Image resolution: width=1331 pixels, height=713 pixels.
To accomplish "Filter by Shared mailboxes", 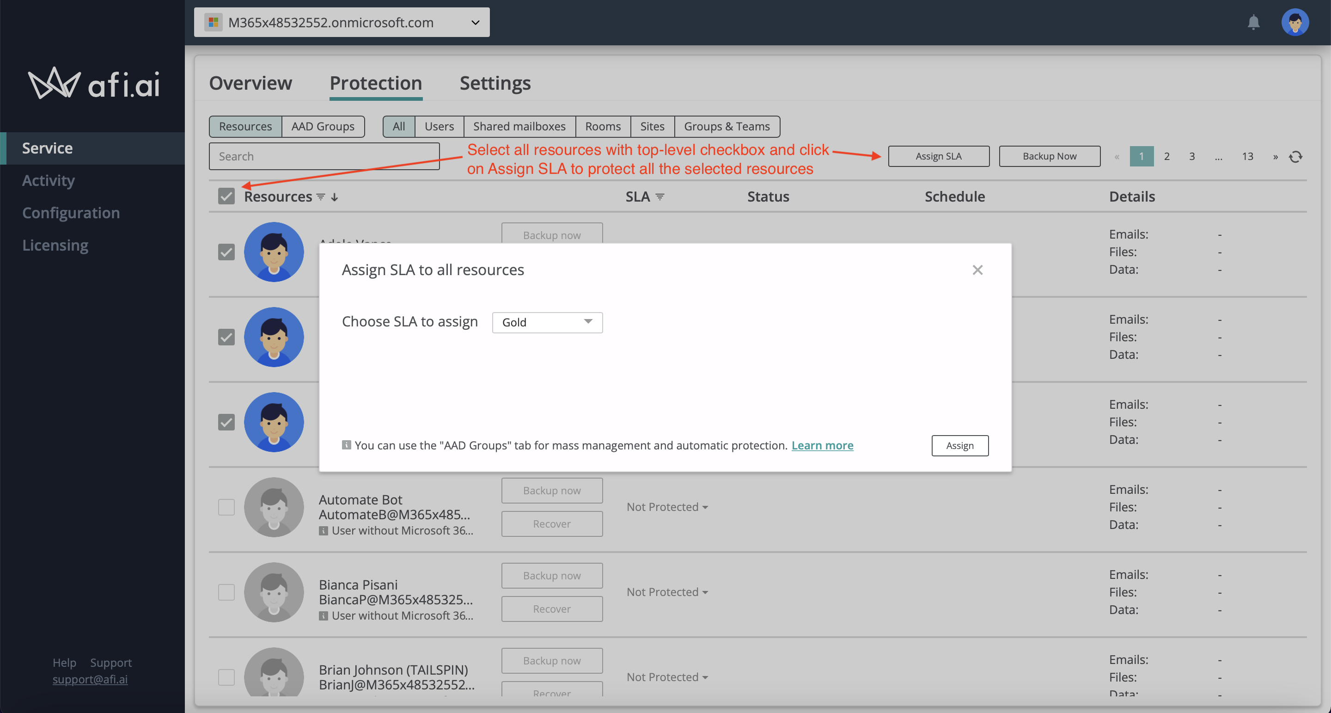I will click(519, 126).
